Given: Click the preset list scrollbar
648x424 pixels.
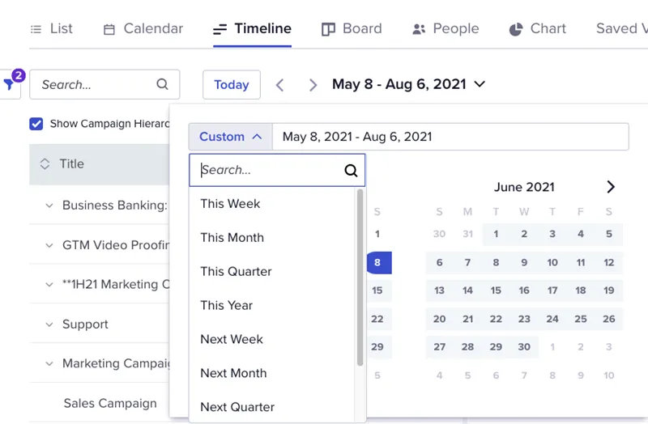Looking at the screenshot, I should [360, 278].
